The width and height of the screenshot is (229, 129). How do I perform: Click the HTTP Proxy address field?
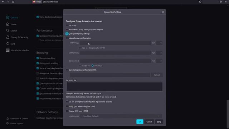[115, 43]
